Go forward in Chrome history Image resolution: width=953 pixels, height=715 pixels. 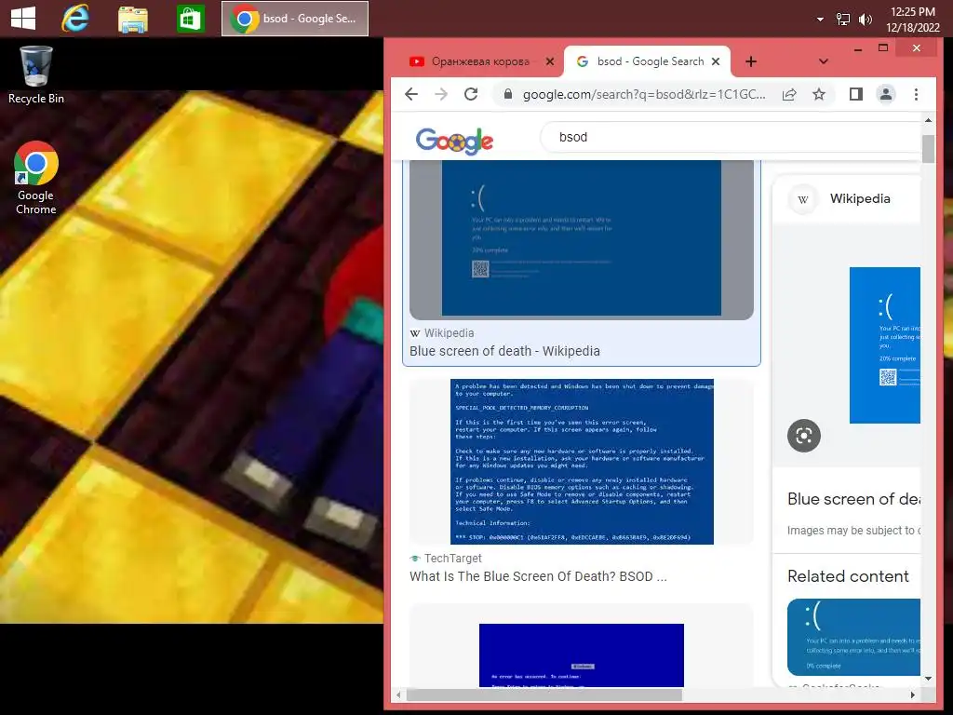[441, 94]
